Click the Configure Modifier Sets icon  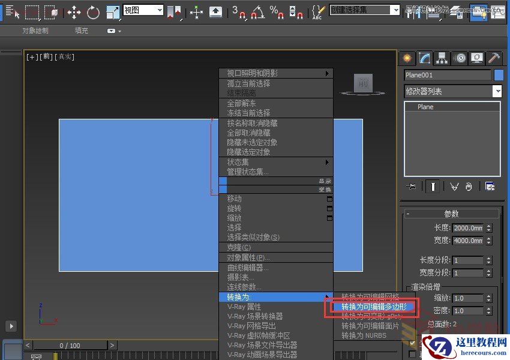(x=490, y=187)
